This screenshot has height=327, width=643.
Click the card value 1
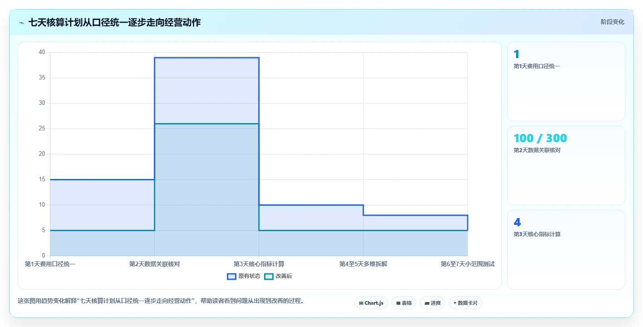(516, 54)
